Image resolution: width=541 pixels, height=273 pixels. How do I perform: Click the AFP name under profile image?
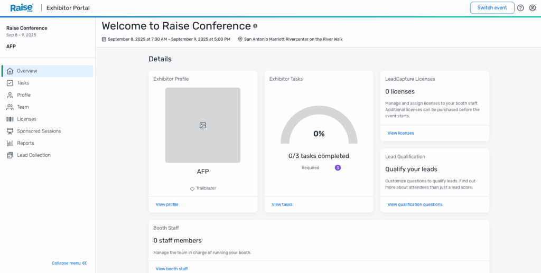pos(203,172)
